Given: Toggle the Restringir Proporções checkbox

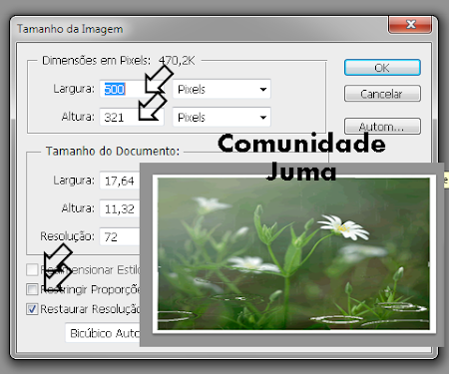Looking at the screenshot, I should pos(32,289).
